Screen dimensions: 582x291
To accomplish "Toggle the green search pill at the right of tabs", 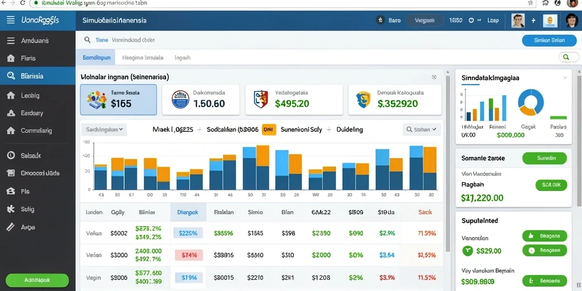I will tap(568, 57).
